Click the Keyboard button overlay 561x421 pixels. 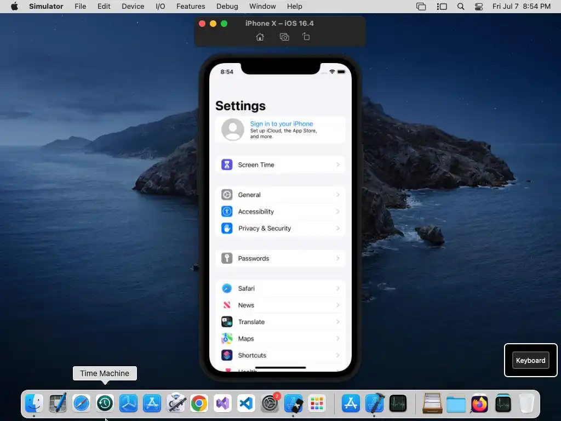click(530, 361)
